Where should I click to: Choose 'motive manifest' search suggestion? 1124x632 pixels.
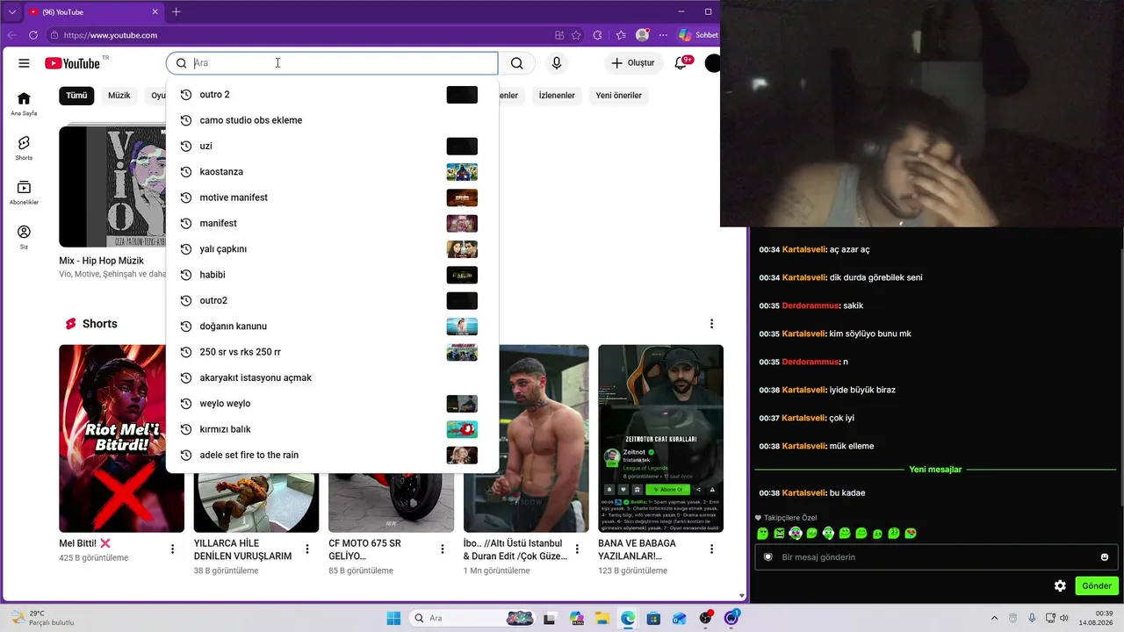[332, 197]
